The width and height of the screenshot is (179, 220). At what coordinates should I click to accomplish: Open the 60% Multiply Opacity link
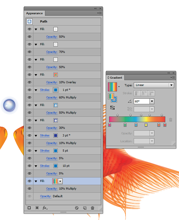click(x=52, y=97)
